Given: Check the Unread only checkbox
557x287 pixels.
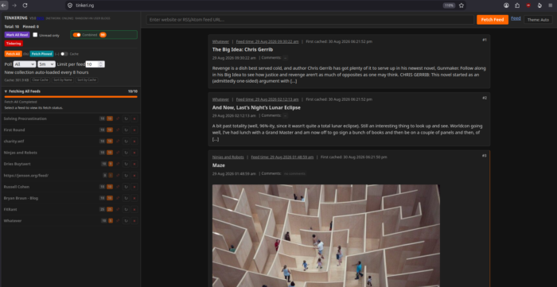Looking at the screenshot, I should (35, 35).
